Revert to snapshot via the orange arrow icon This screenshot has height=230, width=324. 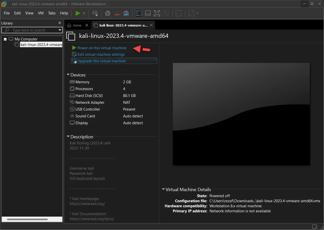click(x=117, y=13)
